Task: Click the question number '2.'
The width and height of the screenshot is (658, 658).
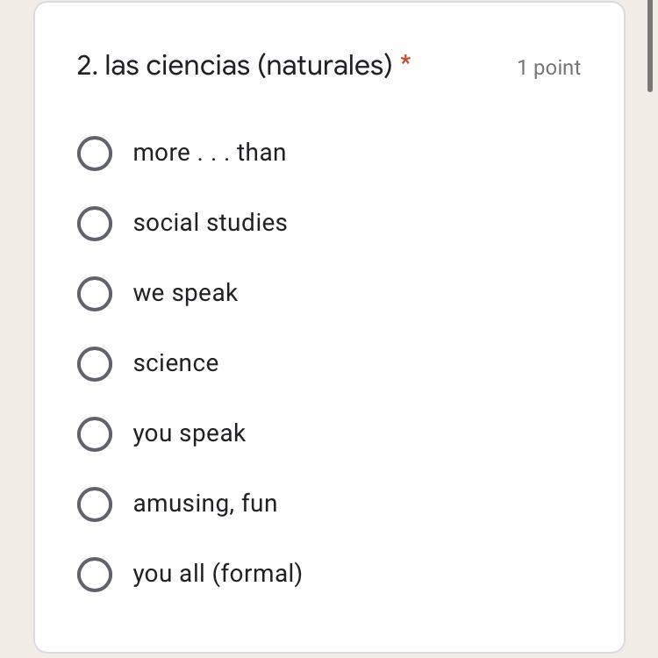Action: pos(87,66)
